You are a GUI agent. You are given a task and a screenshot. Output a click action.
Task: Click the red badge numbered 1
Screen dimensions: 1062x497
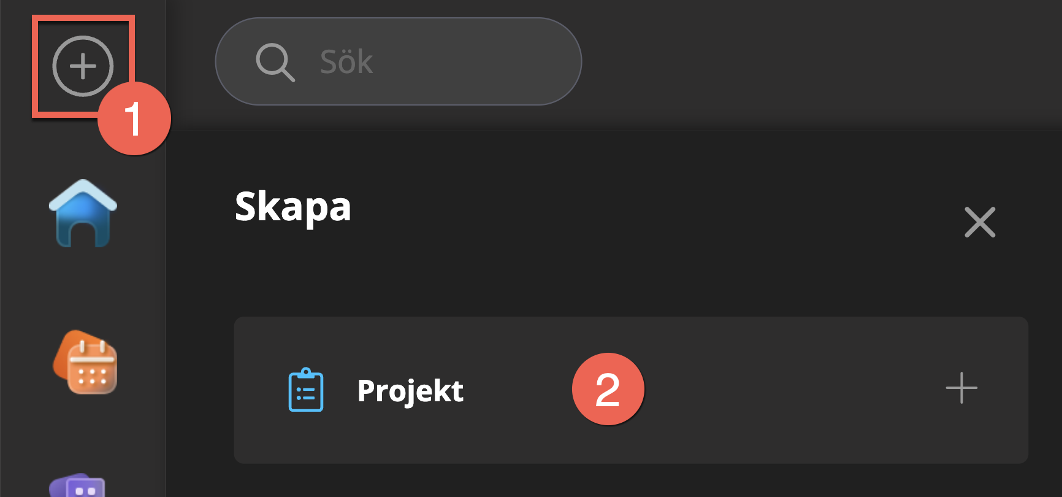click(134, 118)
